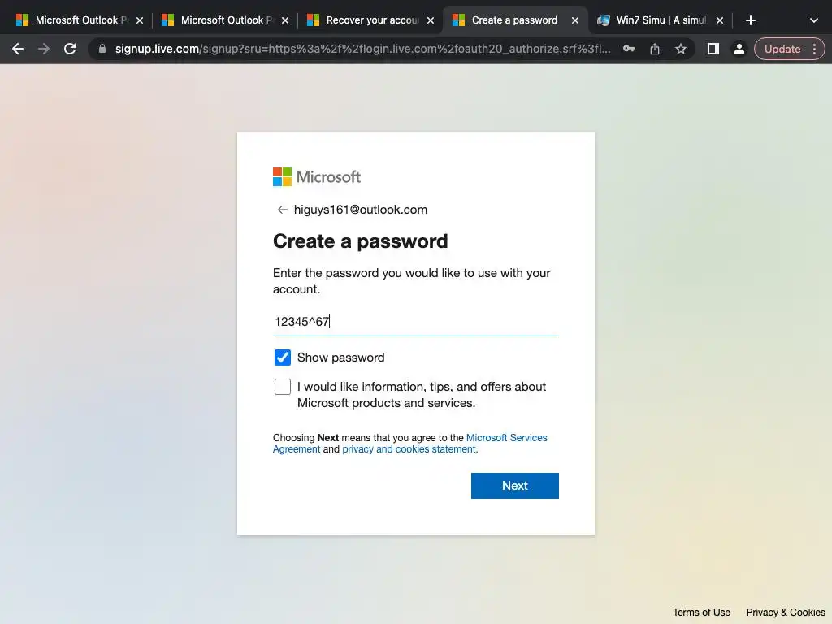Close the first Microsoft Outlook tab
This screenshot has width=832, height=624.
pyautogui.click(x=140, y=20)
